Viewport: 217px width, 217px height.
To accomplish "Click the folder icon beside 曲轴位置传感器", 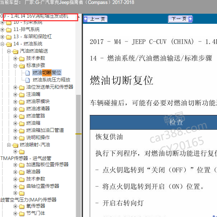I will point(22,187).
